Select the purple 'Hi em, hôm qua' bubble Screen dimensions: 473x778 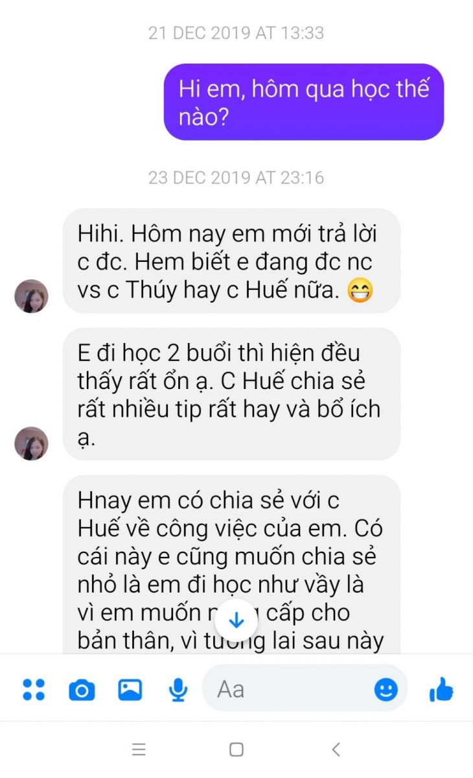click(304, 102)
